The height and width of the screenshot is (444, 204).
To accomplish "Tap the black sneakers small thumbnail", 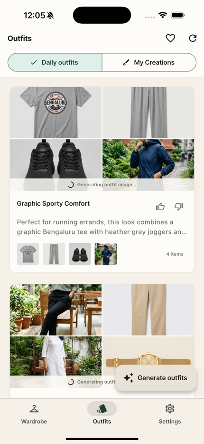I will 80,254.
